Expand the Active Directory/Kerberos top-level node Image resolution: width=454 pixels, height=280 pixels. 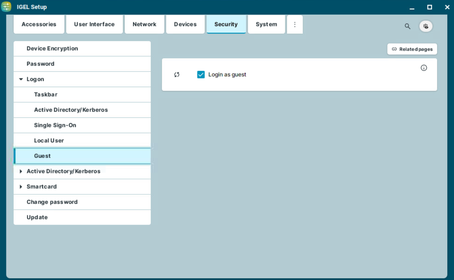point(21,171)
